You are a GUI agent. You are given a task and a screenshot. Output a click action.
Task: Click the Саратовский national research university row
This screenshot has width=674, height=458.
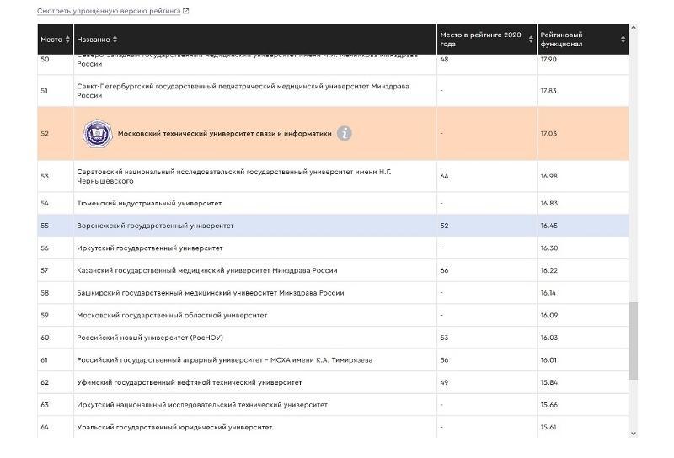(233, 176)
